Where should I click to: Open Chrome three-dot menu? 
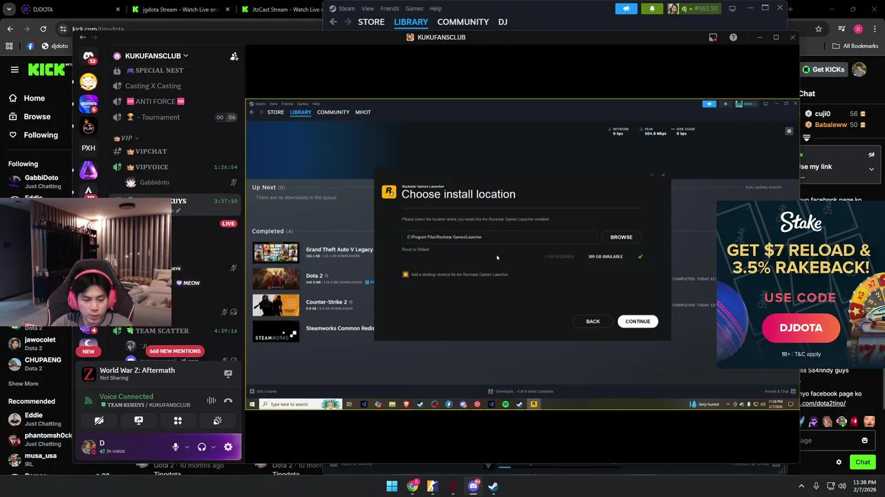pos(873,29)
